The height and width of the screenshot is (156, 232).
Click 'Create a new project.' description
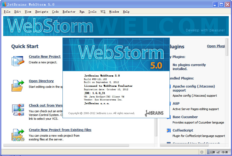click(x=43, y=62)
